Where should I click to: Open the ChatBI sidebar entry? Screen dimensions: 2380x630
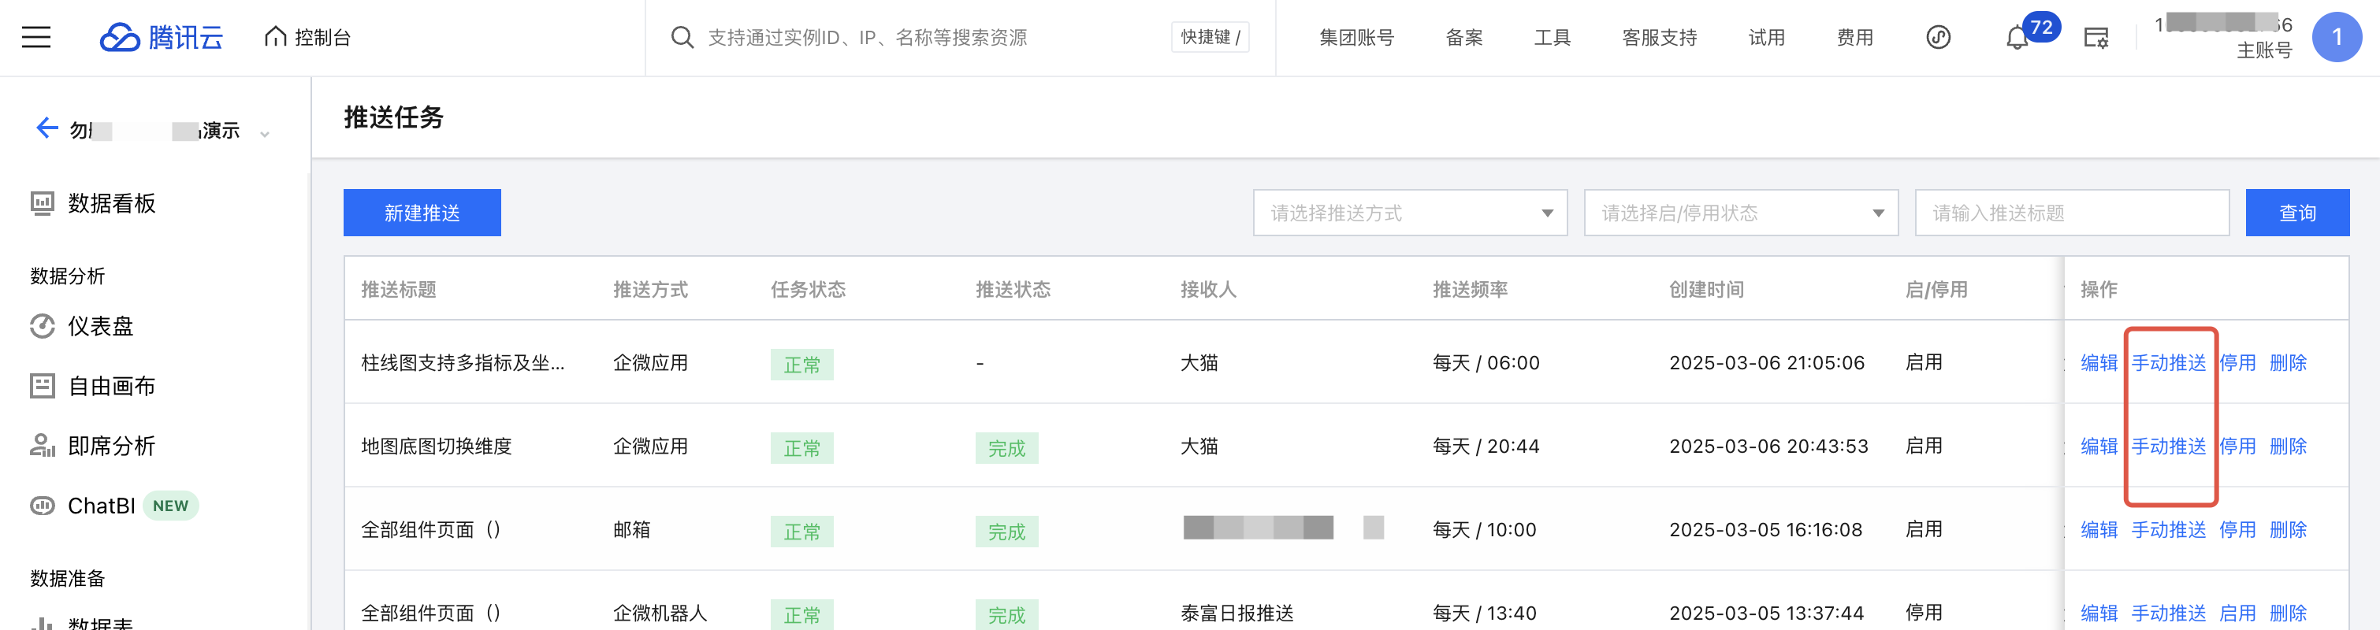click(102, 506)
